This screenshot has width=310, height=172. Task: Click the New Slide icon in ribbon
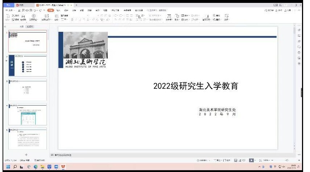(46, 16)
